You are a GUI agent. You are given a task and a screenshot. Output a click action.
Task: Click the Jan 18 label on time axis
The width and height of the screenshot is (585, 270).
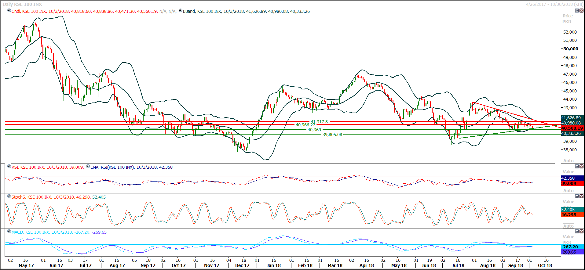coord(273,265)
